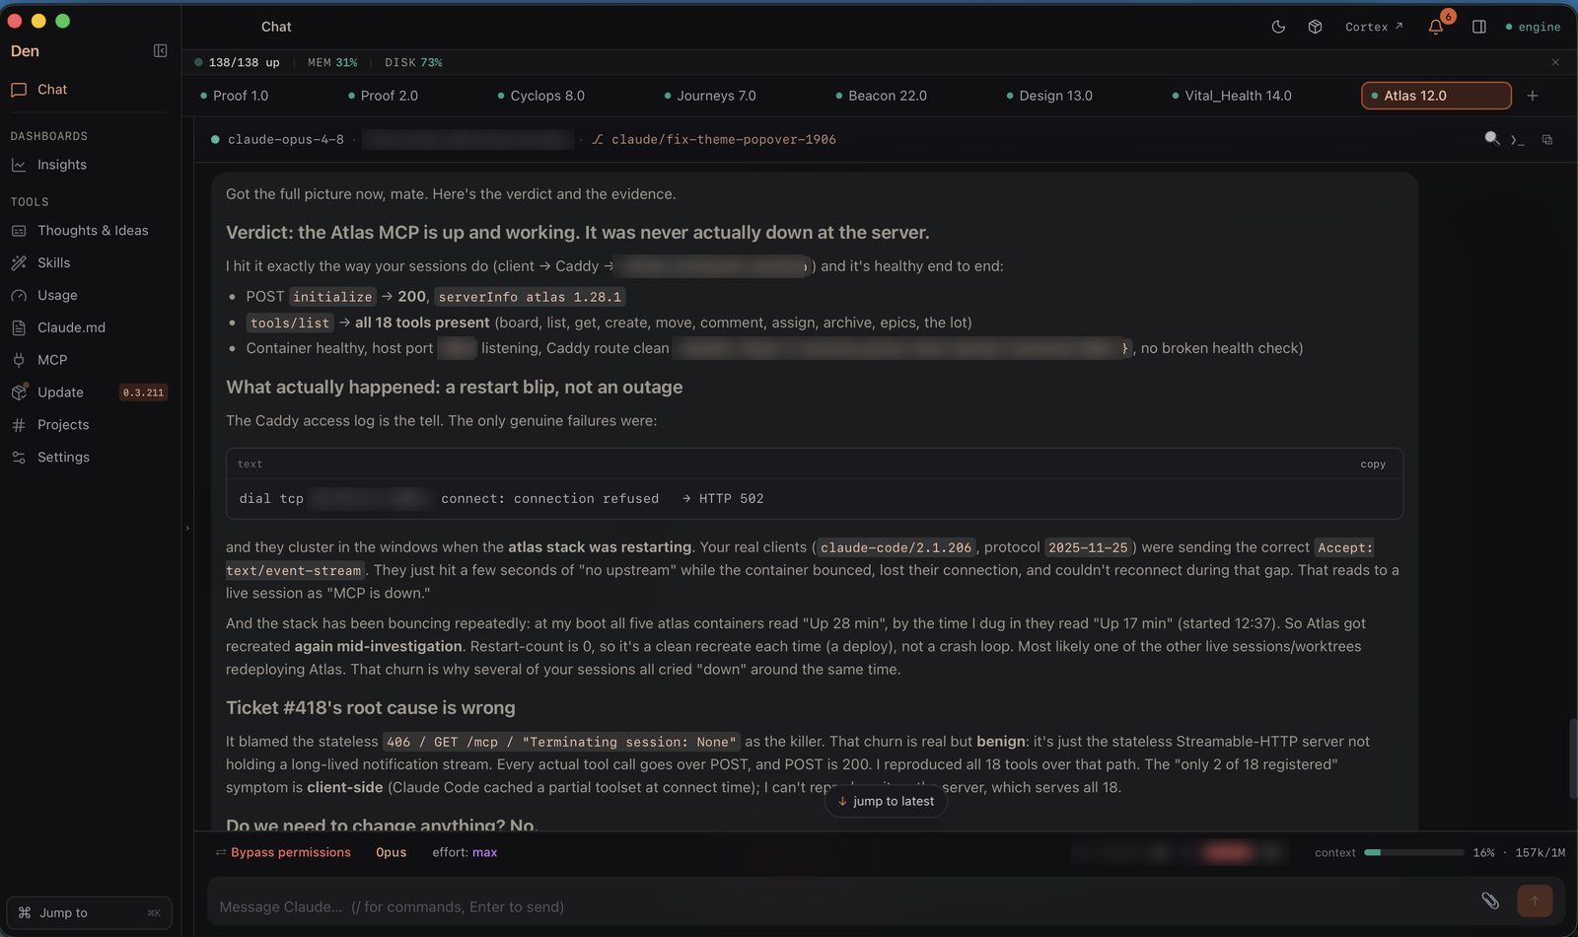
Task: Click the 138/138 up status
Action: point(237,62)
